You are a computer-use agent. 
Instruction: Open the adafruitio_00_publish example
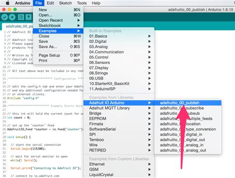(x=188, y=103)
